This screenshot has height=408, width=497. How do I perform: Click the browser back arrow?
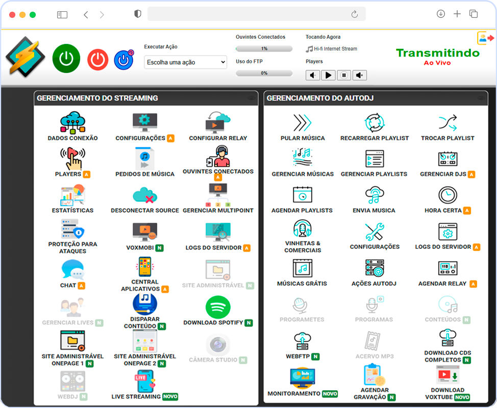point(86,15)
